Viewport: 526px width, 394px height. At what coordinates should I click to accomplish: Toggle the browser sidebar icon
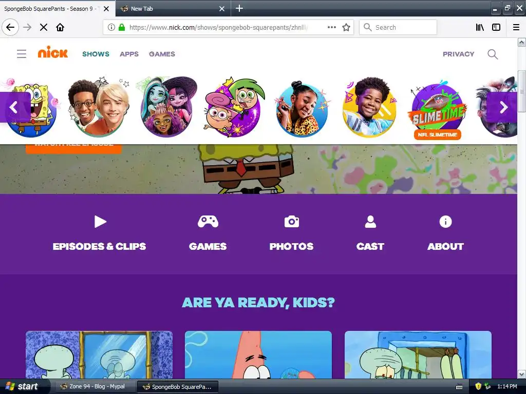pos(496,27)
